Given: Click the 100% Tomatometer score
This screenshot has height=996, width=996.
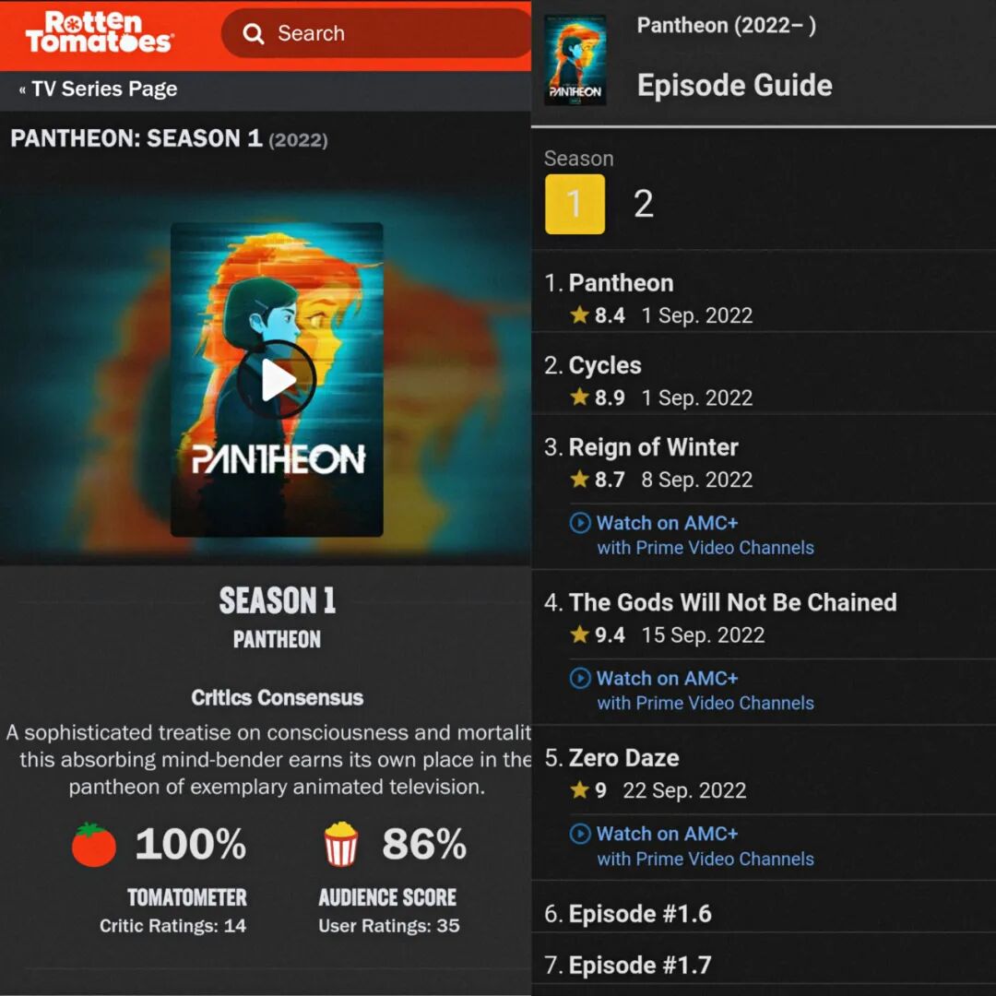Looking at the screenshot, I should [x=191, y=844].
